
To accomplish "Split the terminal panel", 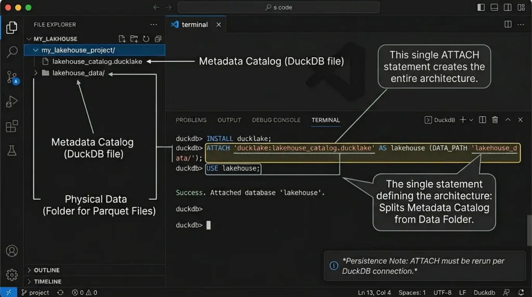I will coord(482,119).
